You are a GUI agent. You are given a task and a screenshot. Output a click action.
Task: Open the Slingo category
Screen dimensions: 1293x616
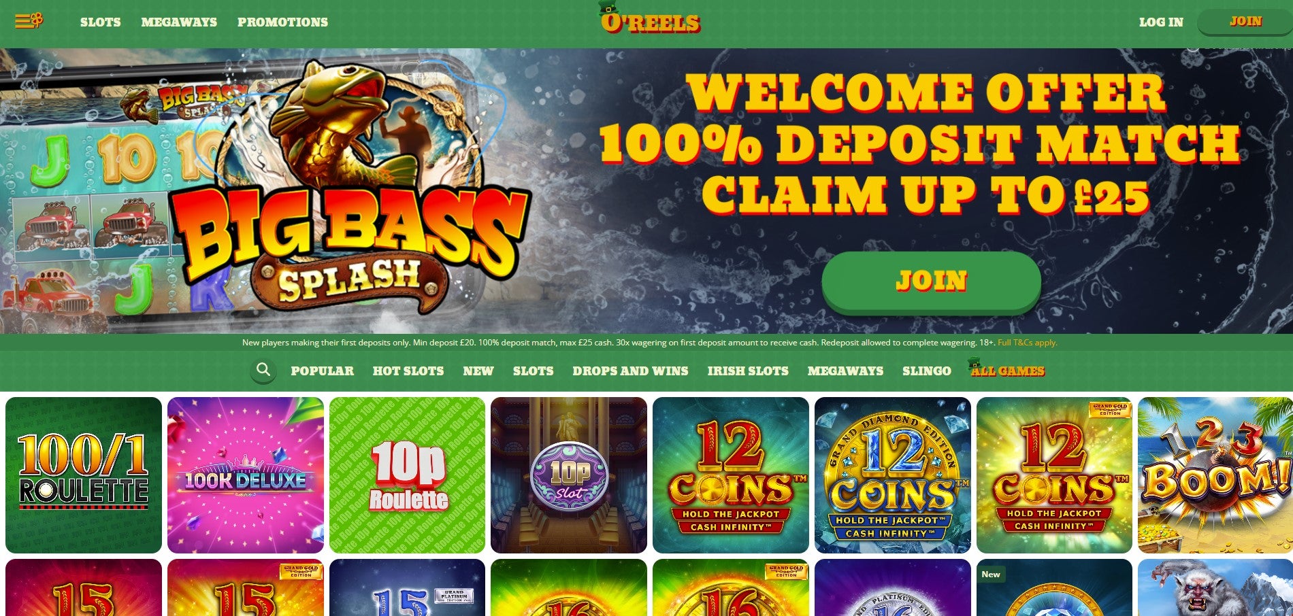pos(927,371)
